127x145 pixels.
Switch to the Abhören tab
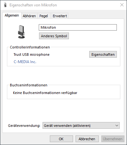[29, 16]
